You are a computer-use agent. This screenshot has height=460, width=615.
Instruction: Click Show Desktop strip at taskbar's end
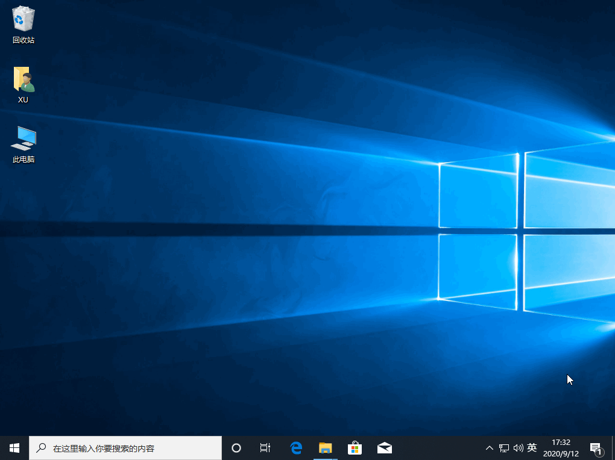point(613,447)
